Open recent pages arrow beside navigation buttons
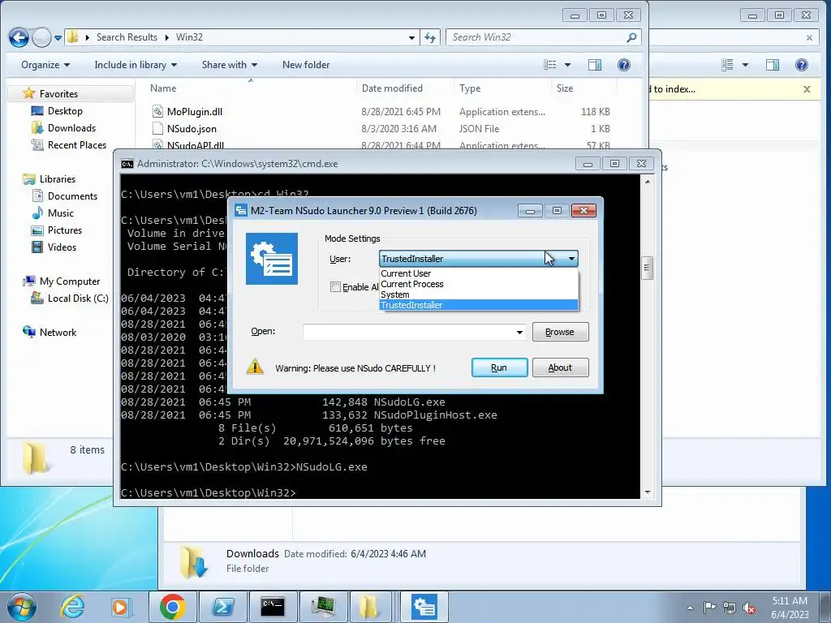 coord(58,38)
